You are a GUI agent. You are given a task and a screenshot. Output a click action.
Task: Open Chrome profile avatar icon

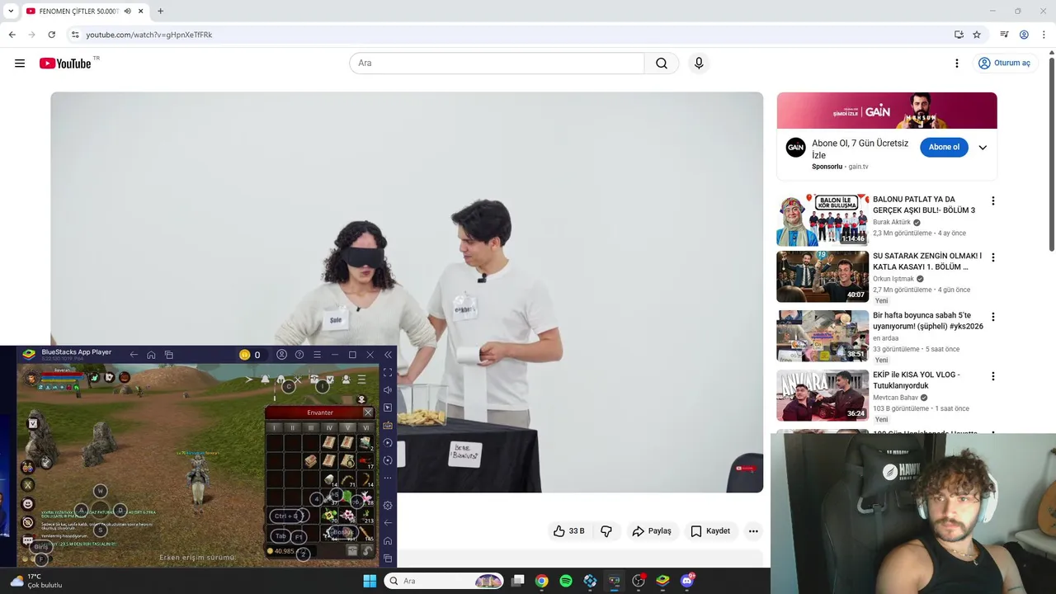coord(1024,35)
